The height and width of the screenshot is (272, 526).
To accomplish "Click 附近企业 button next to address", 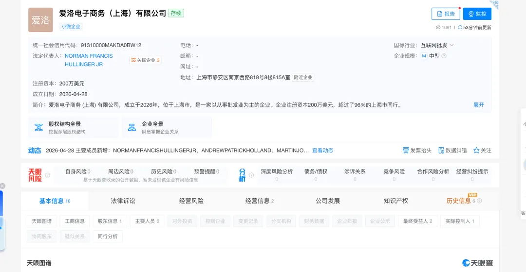I will 303,77.
